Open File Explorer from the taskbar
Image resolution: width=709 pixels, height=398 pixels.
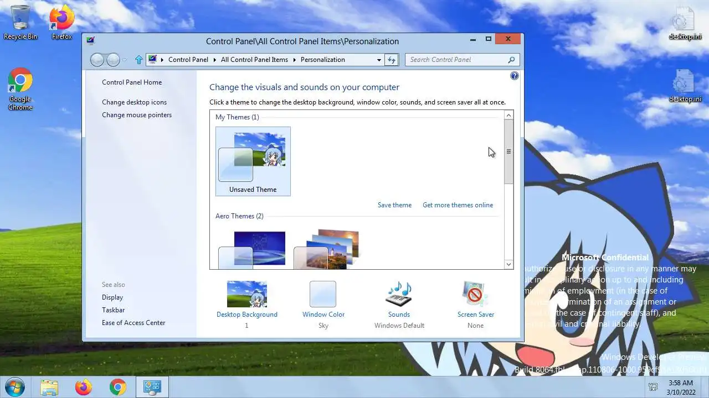point(49,387)
